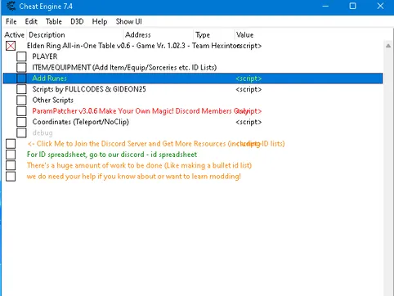Select the greyed debug row label
Image resolution: width=394 pixels, height=296 pixels.
tap(43, 132)
